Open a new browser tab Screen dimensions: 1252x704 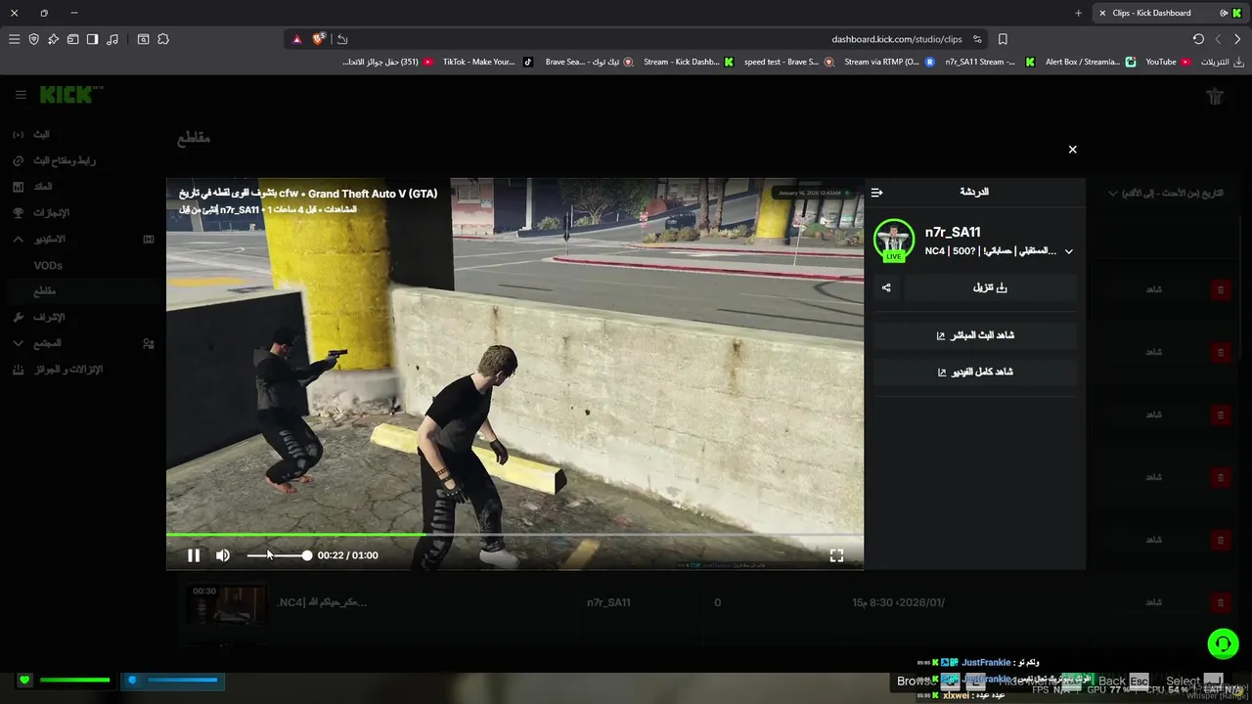(1079, 13)
